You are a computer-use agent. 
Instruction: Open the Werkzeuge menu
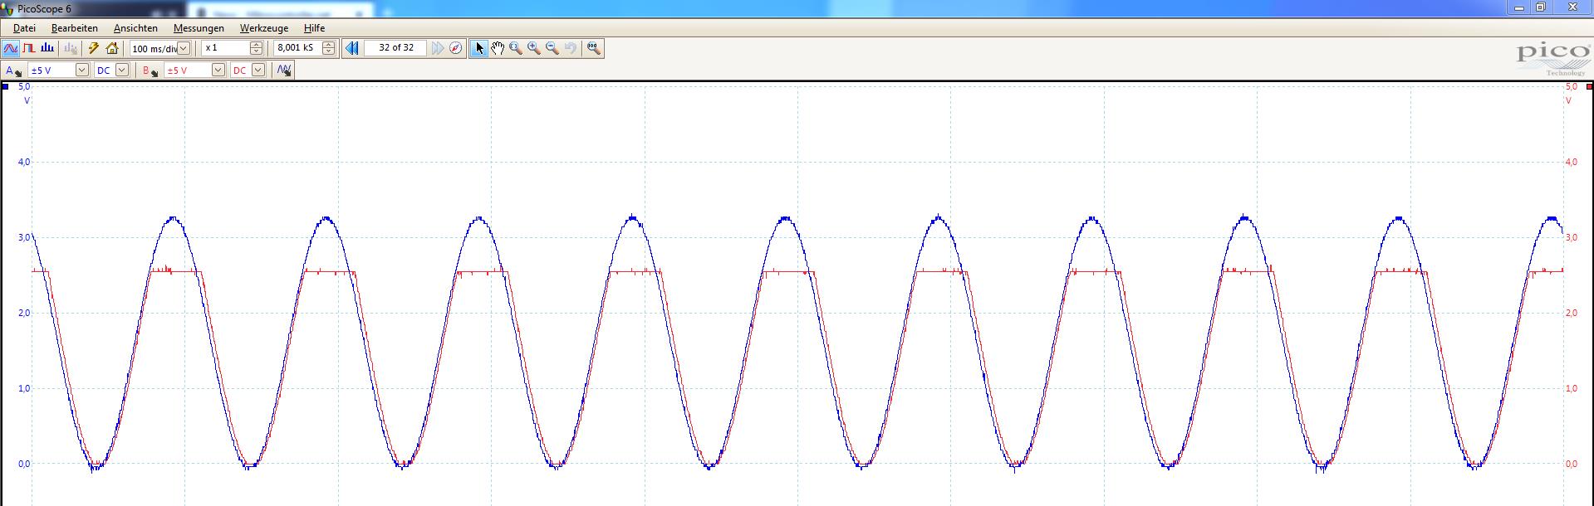click(264, 28)
